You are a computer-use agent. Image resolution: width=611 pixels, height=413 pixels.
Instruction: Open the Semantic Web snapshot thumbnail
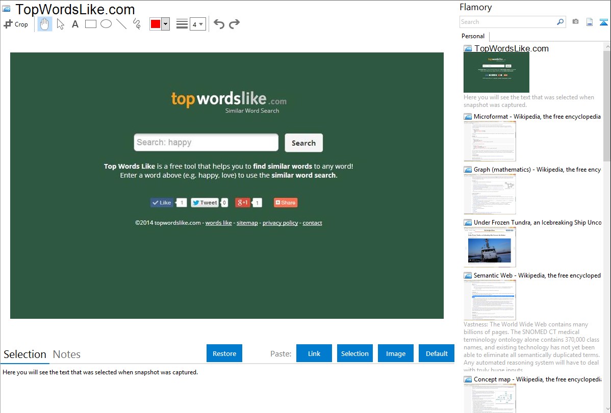(490, 300)
